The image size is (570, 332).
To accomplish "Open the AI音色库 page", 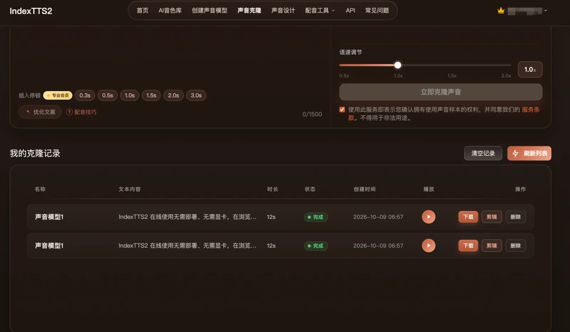I will pyautogui.click(x=170, y=10).
